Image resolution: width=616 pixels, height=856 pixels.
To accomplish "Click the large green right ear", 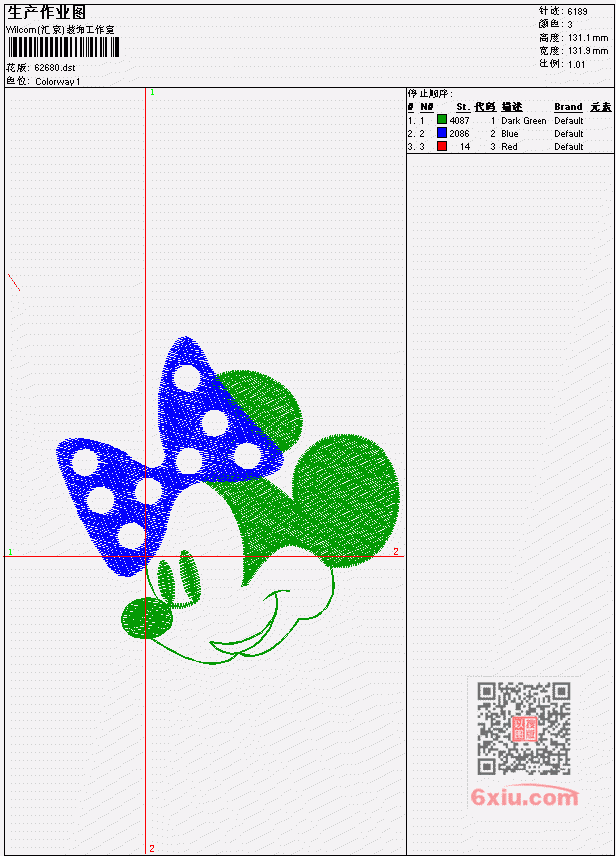I will [x=347, y=499].
